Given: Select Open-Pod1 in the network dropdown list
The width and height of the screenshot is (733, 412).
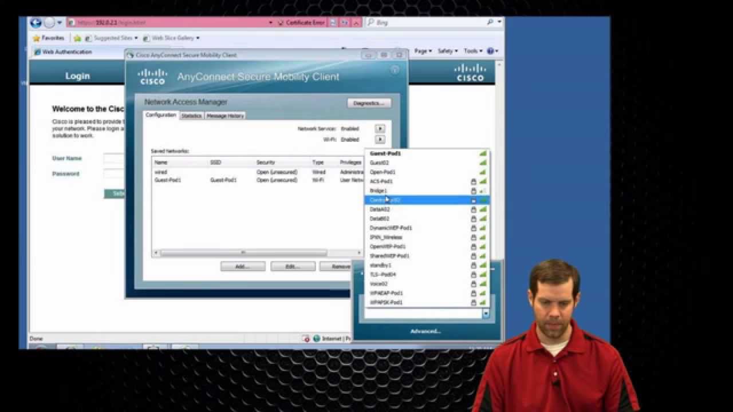Looking at the screenshot, I should 427,172.
